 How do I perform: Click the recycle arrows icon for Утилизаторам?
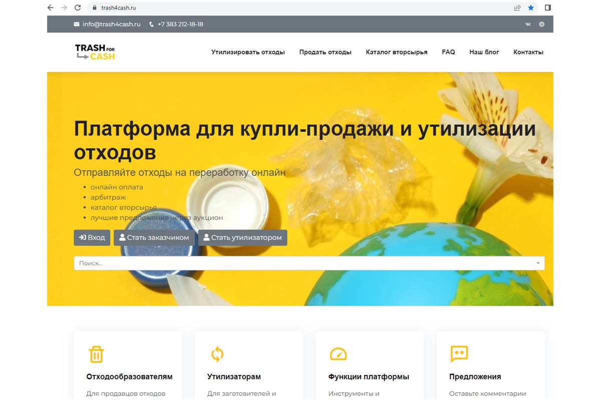click(x=217, y=354)
